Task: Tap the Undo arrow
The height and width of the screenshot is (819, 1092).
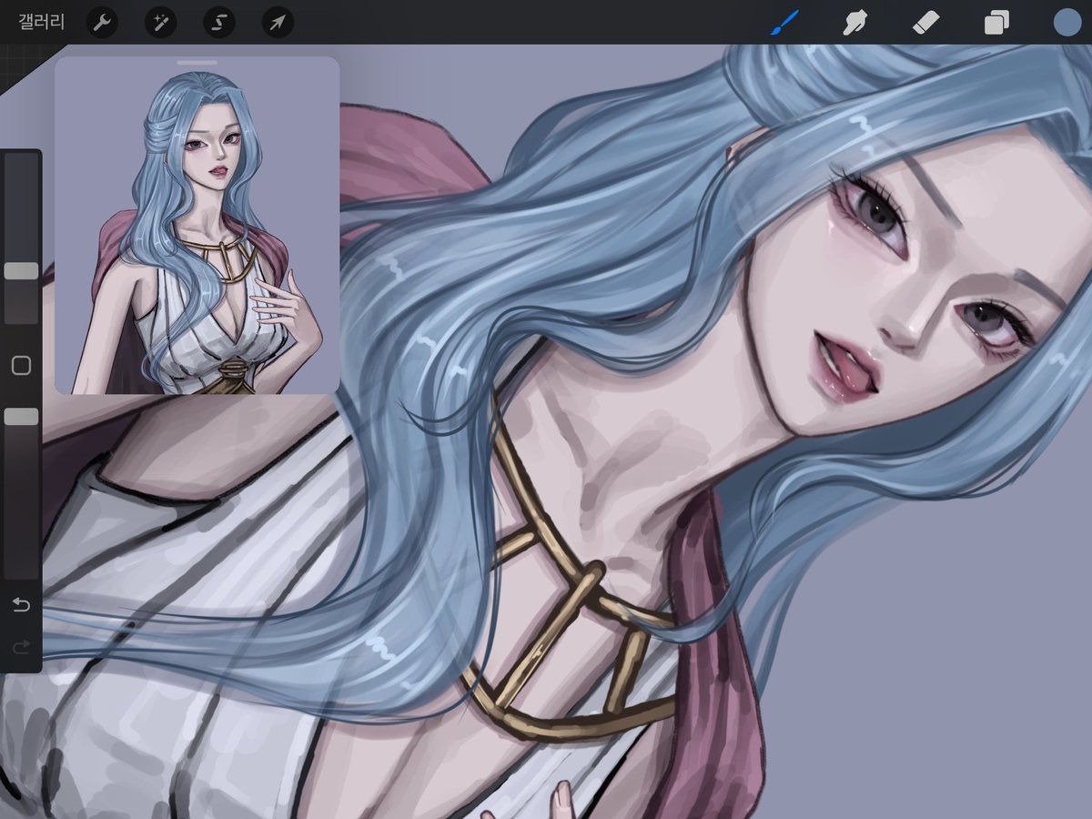Action: click(20, 603)
